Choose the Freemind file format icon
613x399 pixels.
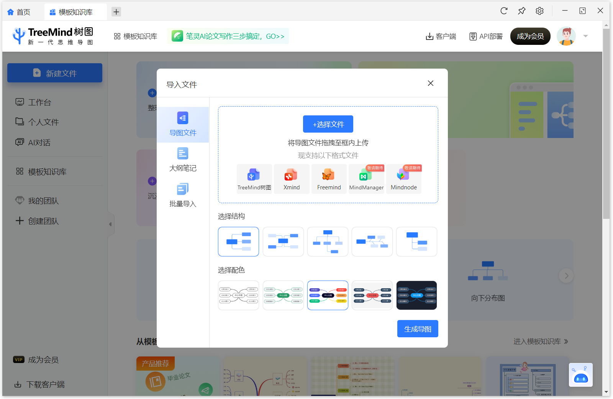(329, 179)
